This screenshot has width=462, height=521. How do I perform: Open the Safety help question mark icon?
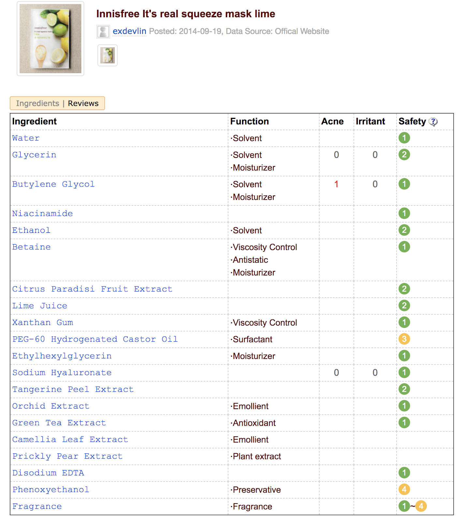(433, 122)
